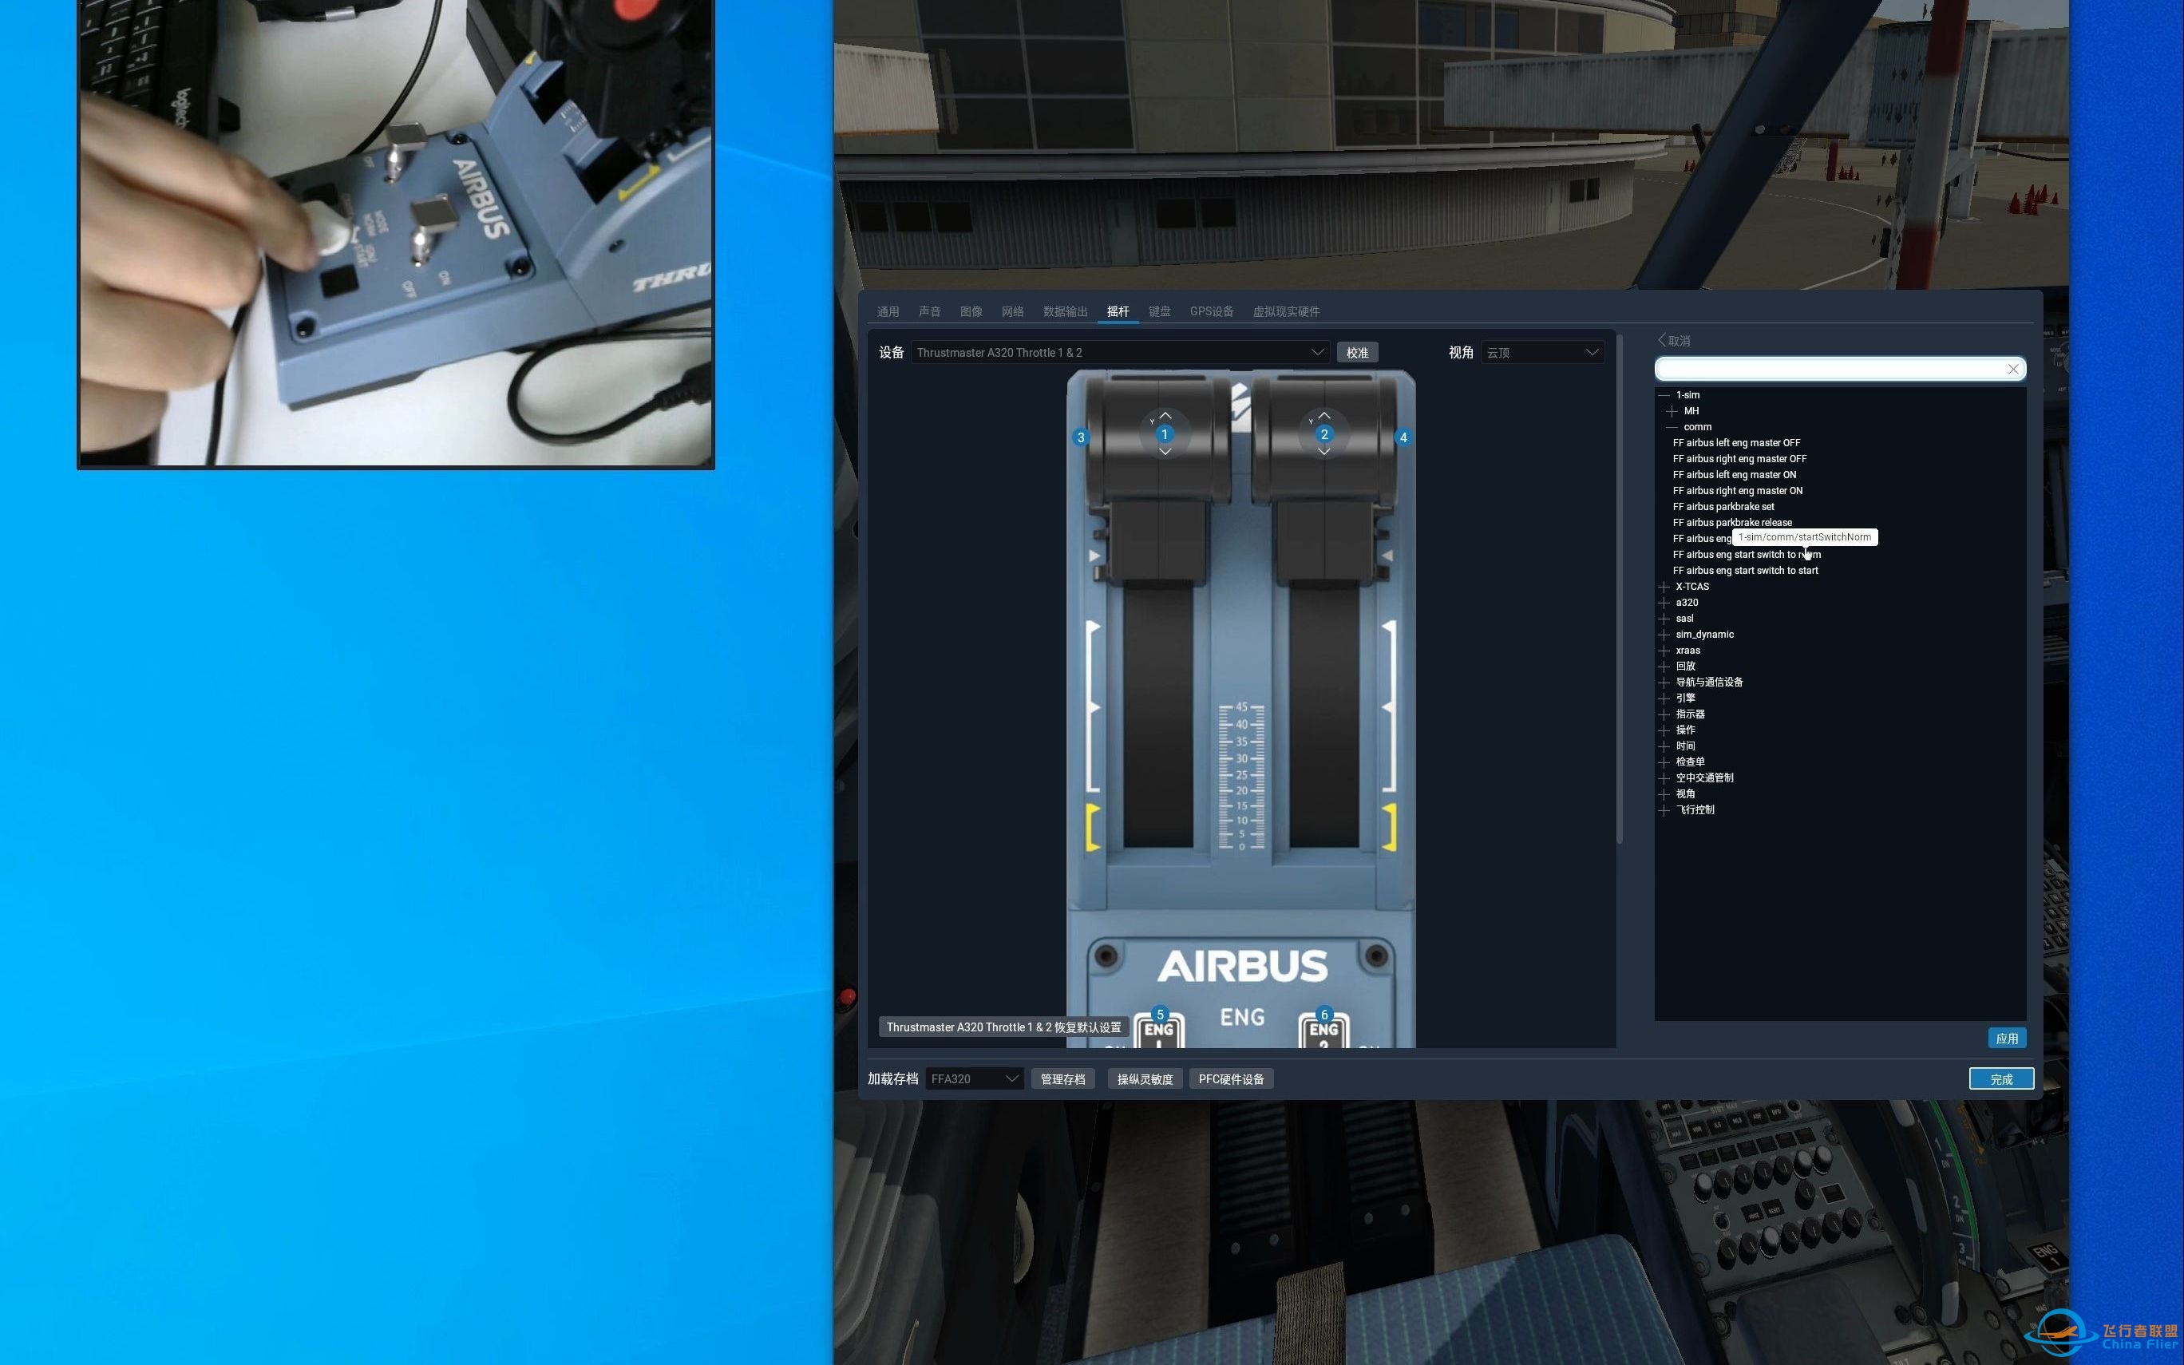
Task: Select FF airbus eng start switch to norm
Action: [1747, 556]
